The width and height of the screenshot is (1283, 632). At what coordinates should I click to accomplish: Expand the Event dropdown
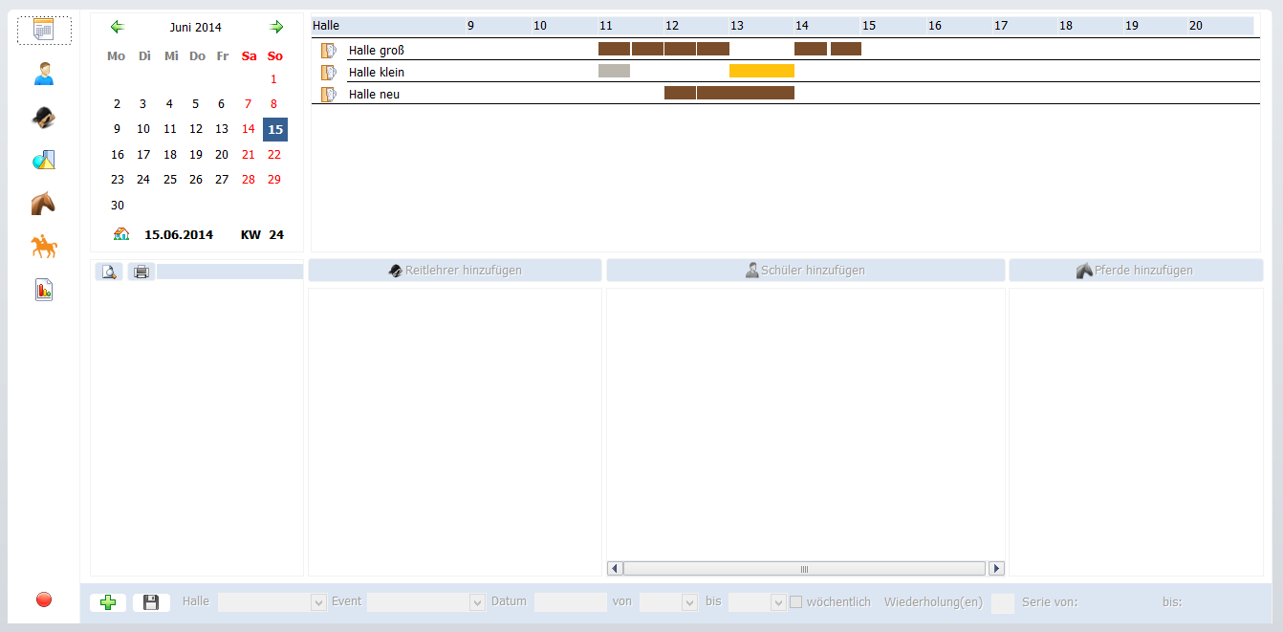coord(477,602)
